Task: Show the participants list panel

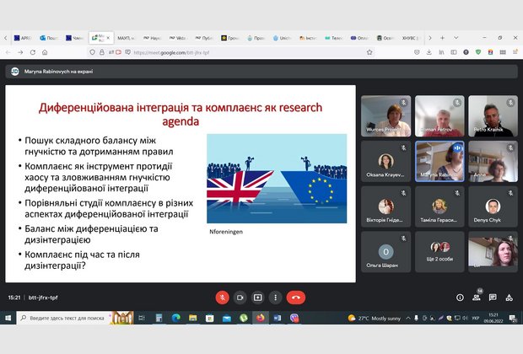Action: point(477,298)
